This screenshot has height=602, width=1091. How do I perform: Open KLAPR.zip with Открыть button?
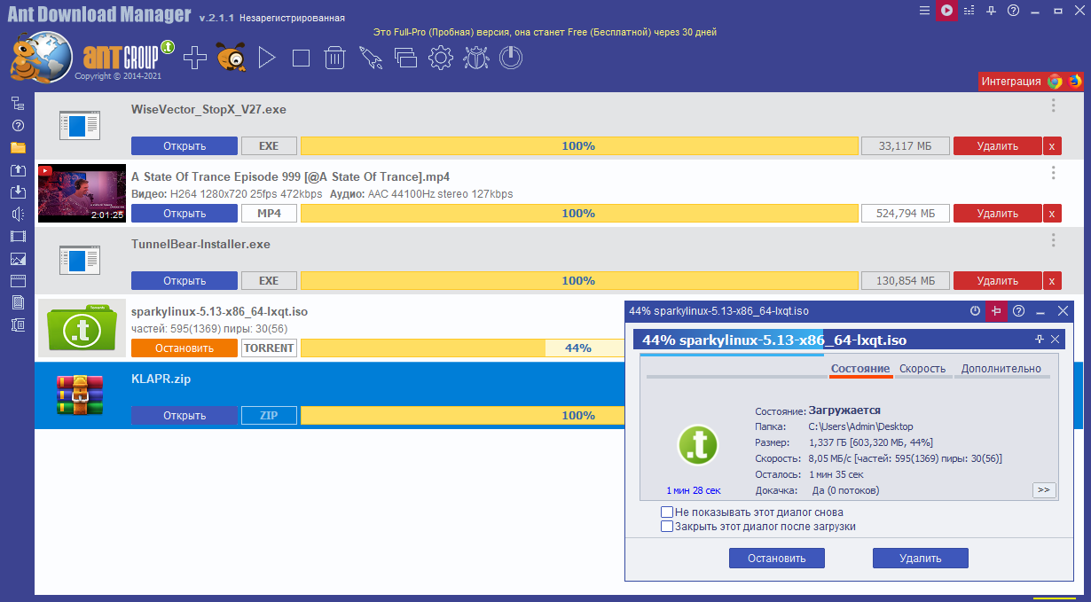click(184, 416)
